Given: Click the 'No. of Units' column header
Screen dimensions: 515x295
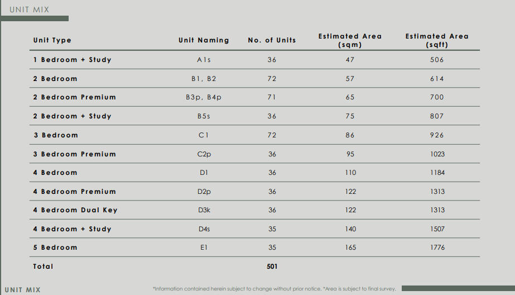Looking at the screenshot, I should tap(272, 40).
